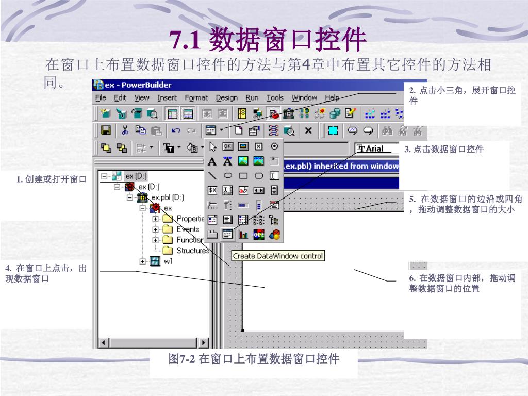Click the New object icon with sparkle

105,113
